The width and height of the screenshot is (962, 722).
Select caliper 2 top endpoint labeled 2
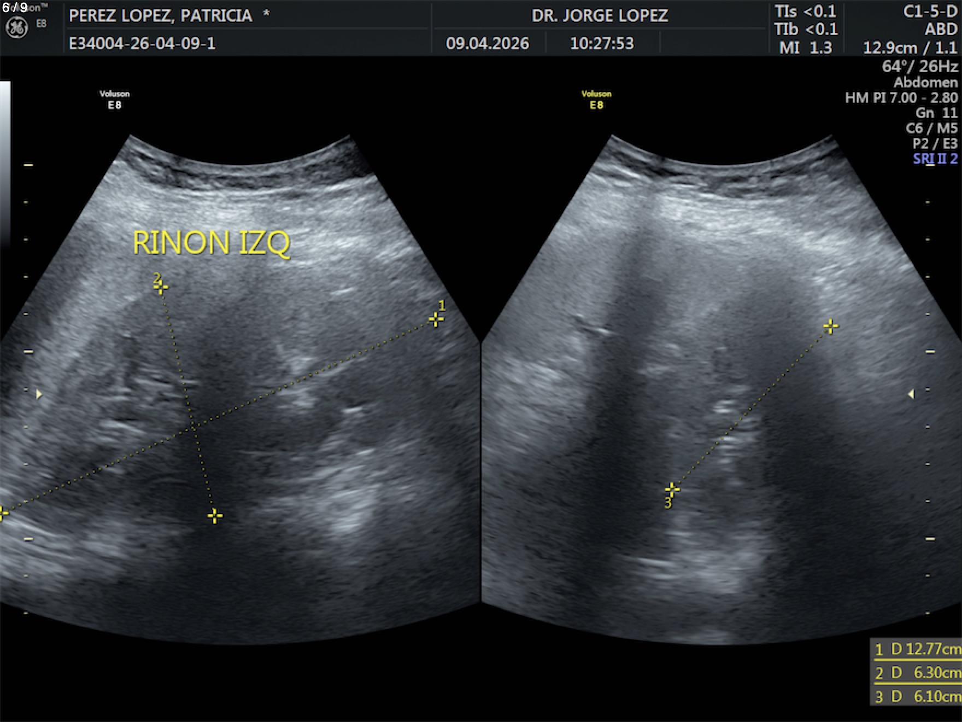click(x=161, y=287)
